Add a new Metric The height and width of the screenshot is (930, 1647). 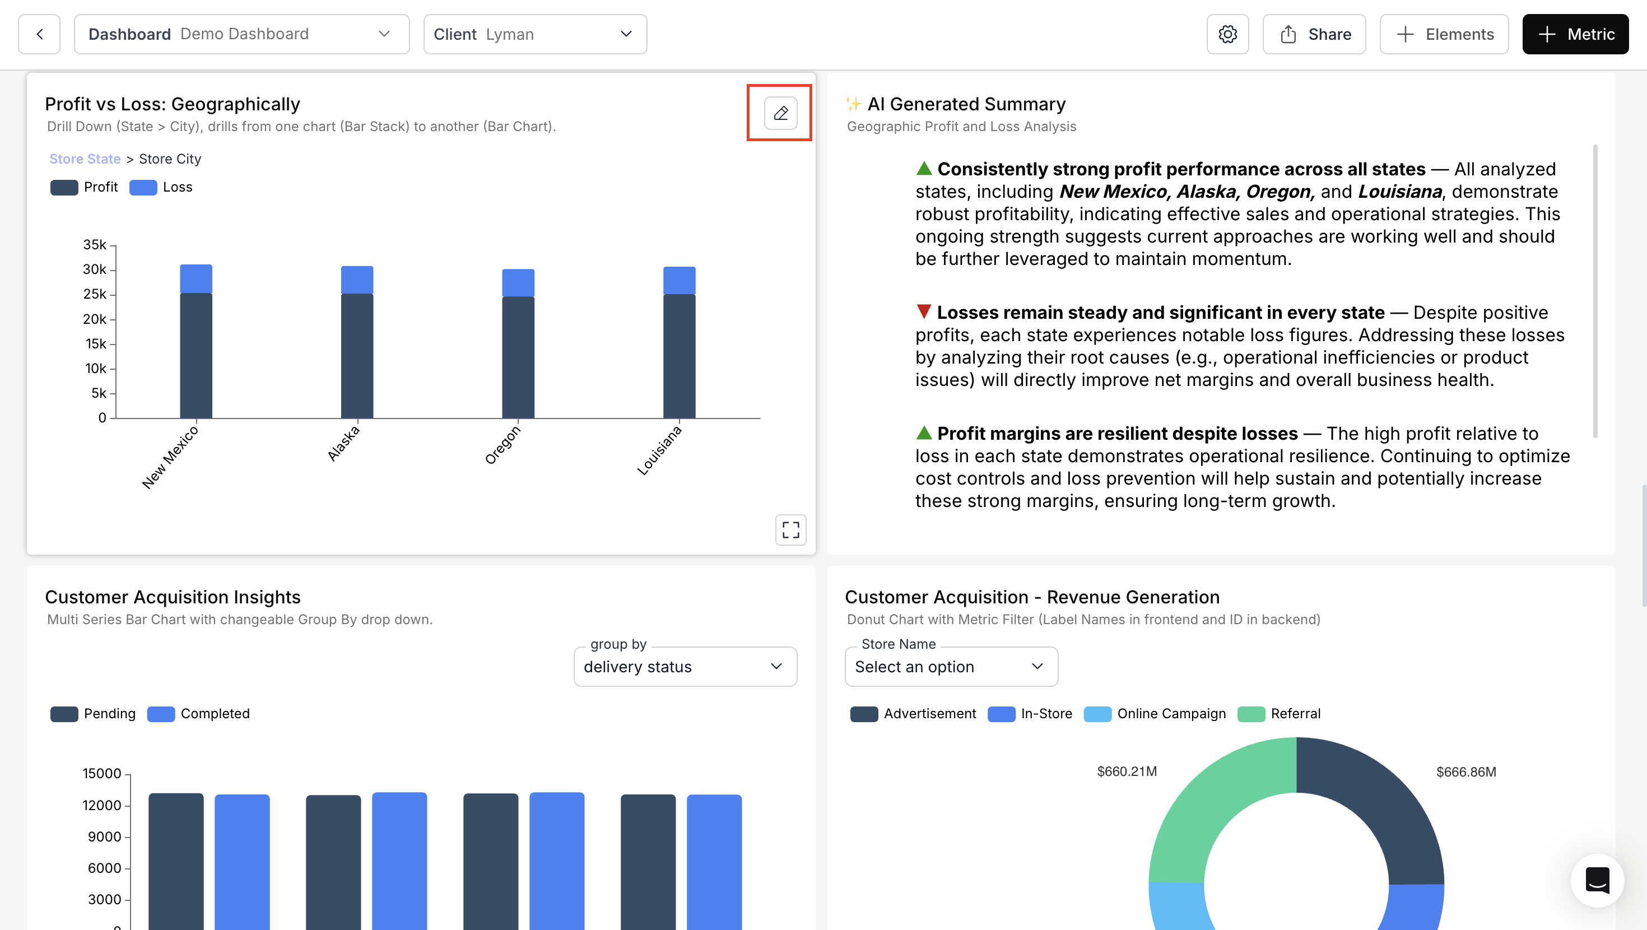tap(1575, 34)
